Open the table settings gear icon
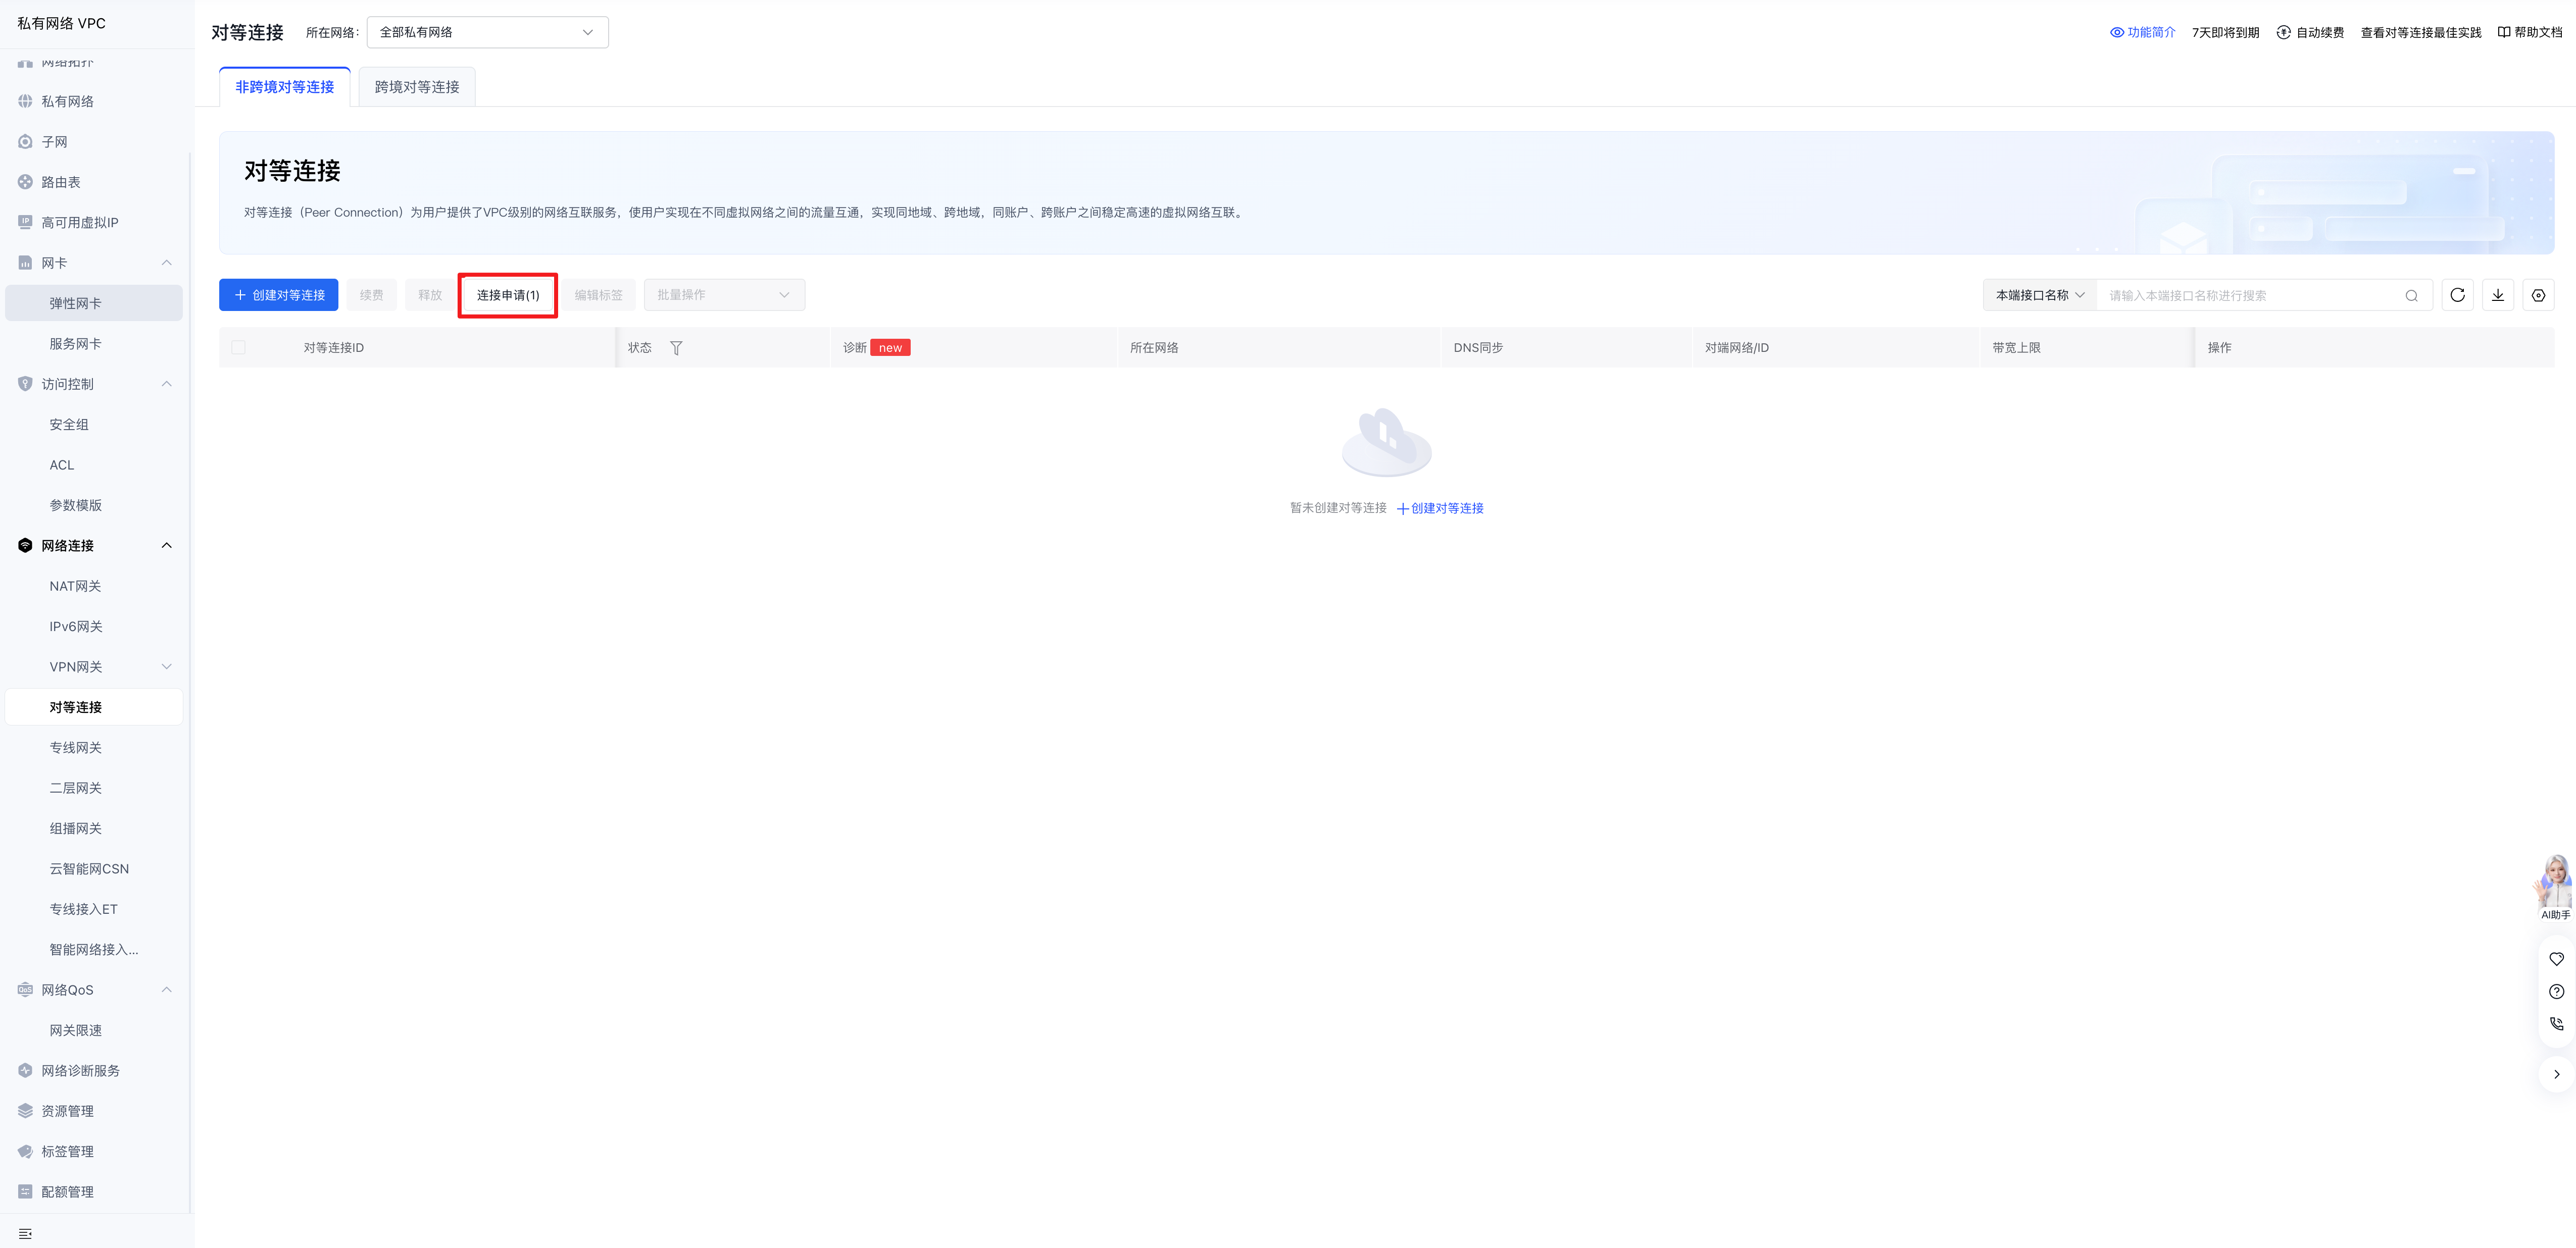The height and width of the screenshot is (1248, 2576). pyautogui.click(x=2538, y=295)
